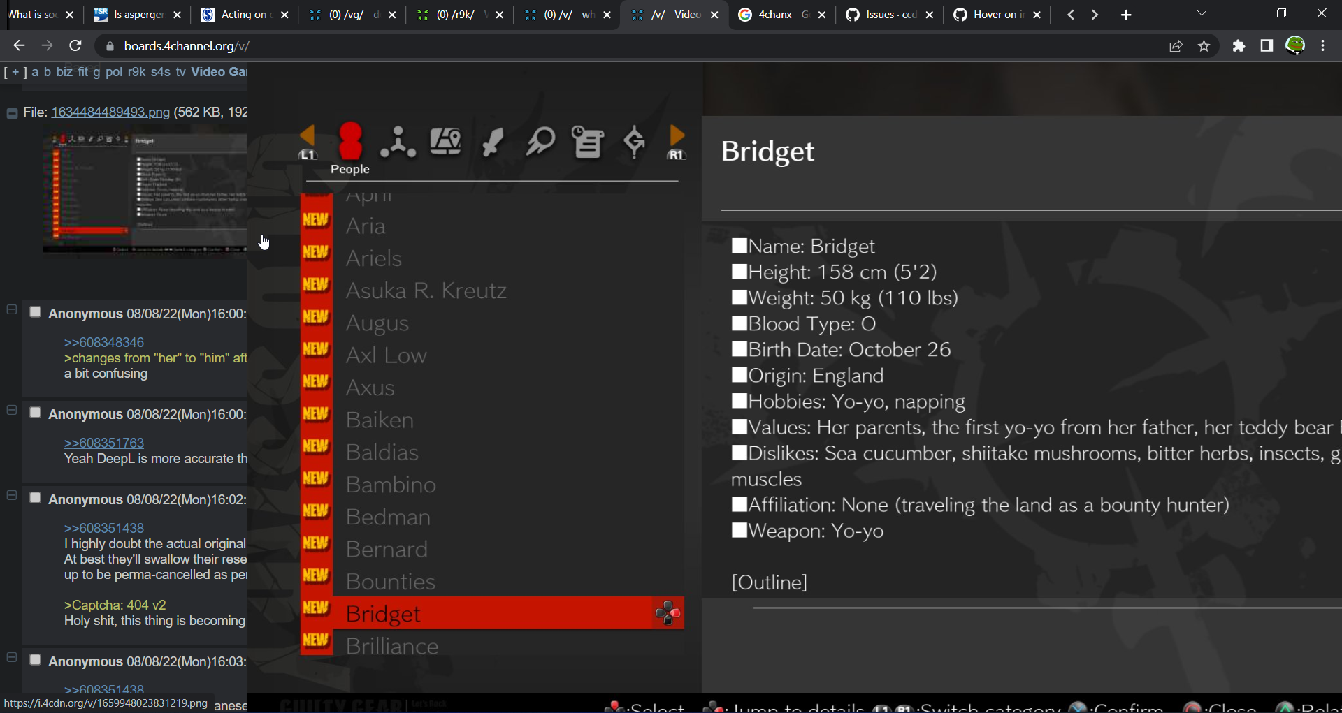Click the browser forward arrow
1342x713 pixels.
click(47, 46)
